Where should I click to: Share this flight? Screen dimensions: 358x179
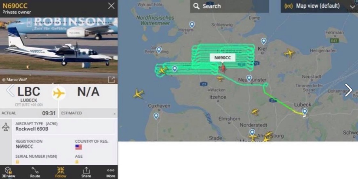coord(86,172)
